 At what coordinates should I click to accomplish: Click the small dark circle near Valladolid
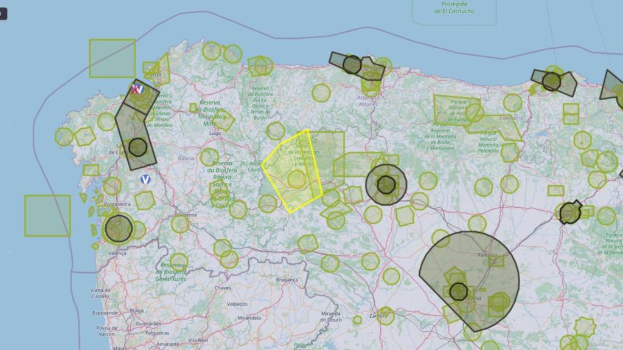459,291
